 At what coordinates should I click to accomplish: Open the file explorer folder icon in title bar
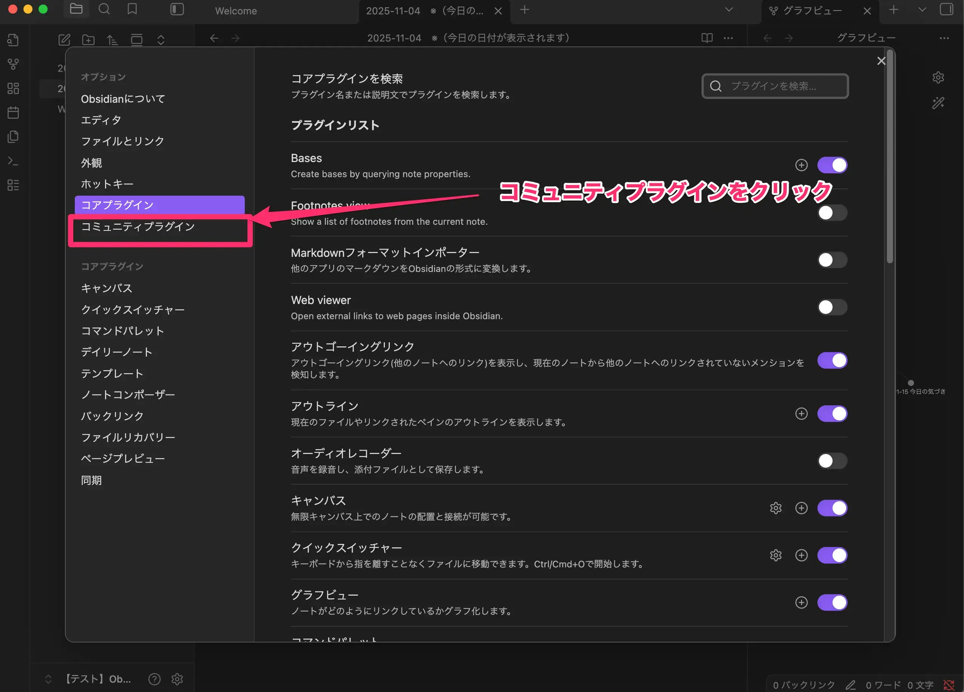[x=76, y=9]
